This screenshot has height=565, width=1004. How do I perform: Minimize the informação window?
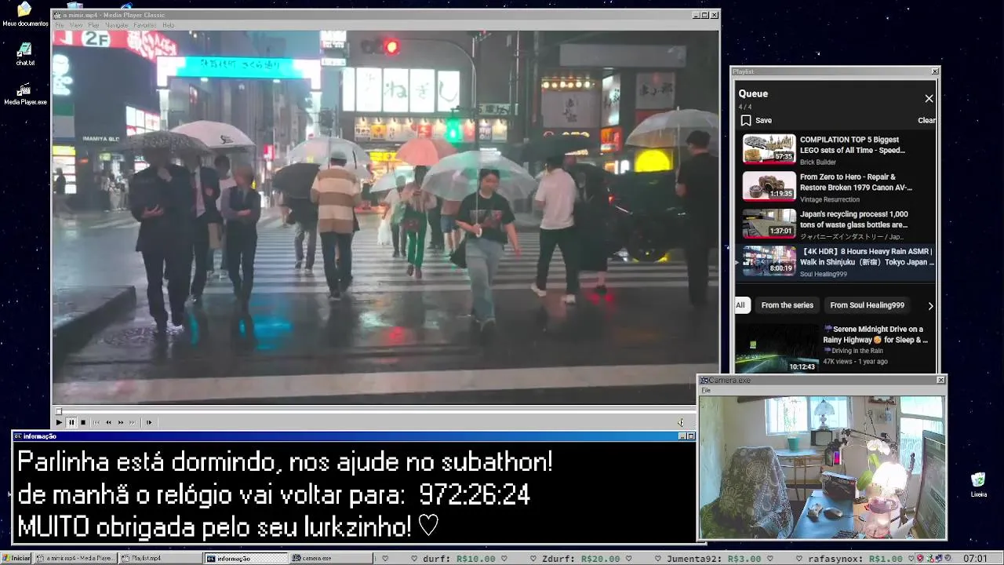(682, 436)
